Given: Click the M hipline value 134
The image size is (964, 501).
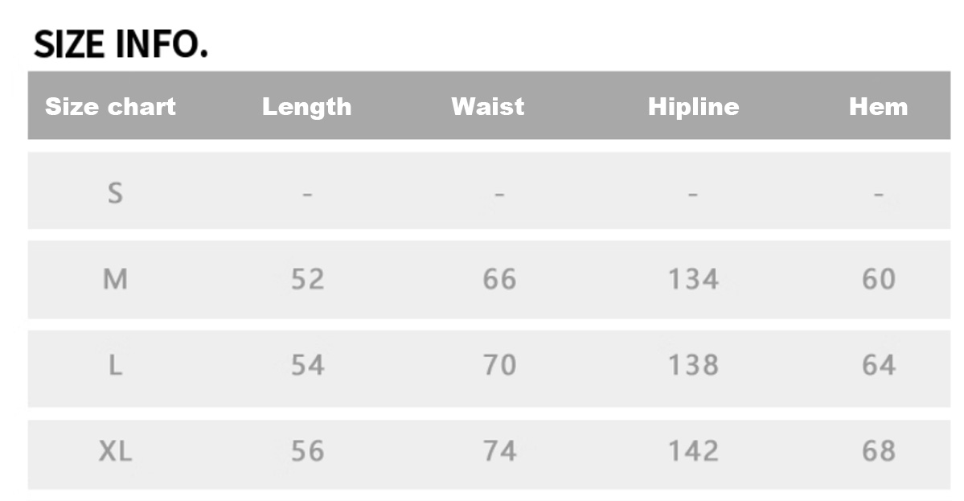Looking at the screenshot, I should 693,279.
